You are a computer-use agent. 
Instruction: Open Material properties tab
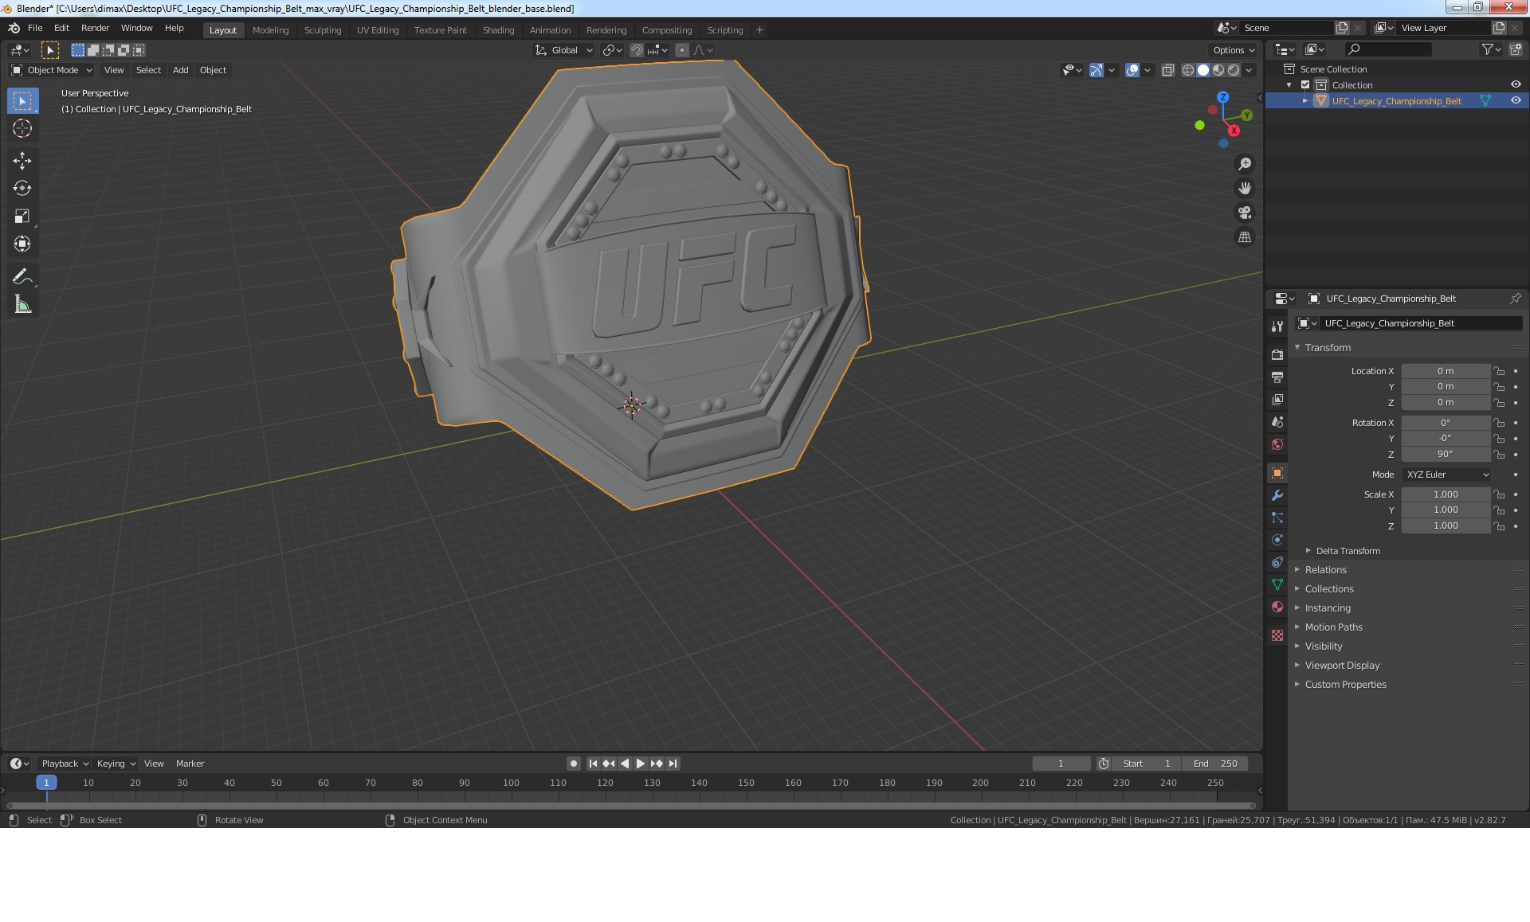point(1277,607)
